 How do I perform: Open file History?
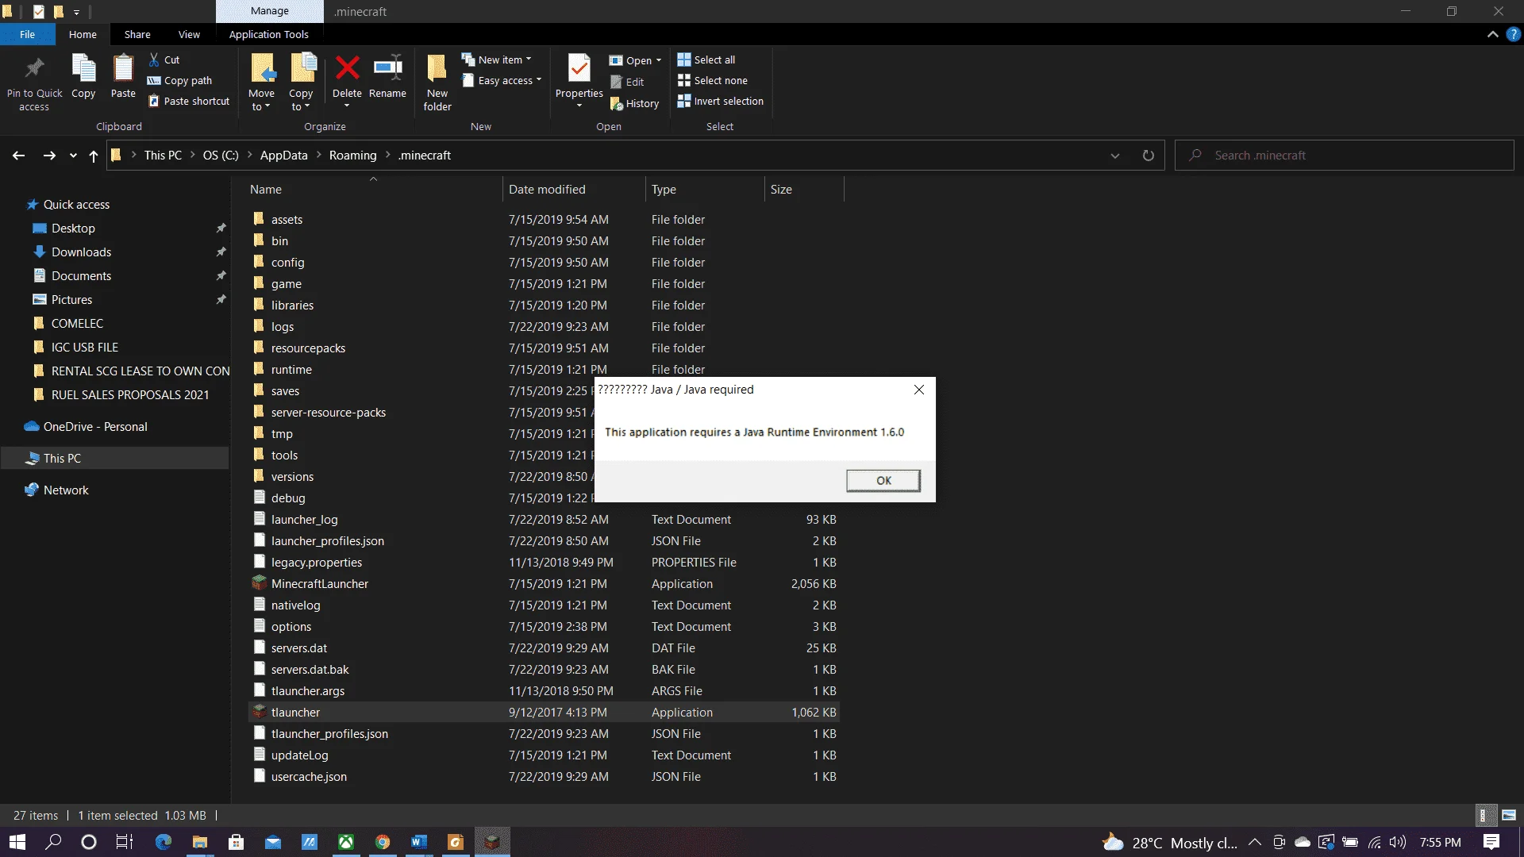point(635,103)
